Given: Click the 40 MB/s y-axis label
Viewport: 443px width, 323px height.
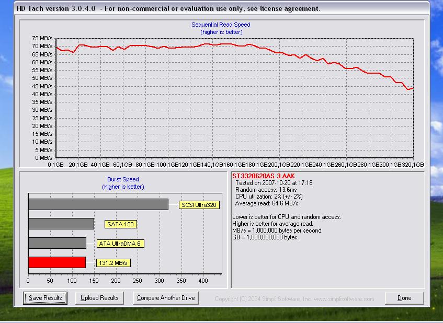Looking at the screenshot, I should click(42, 94).
